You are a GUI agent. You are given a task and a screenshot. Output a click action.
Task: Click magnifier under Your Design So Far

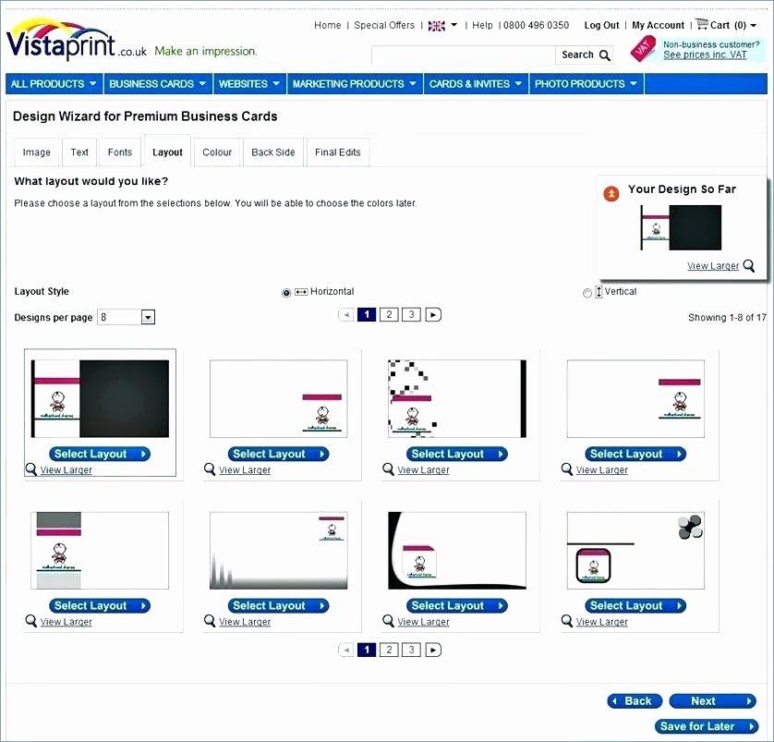pyautogui.click(x=748, y=266)
